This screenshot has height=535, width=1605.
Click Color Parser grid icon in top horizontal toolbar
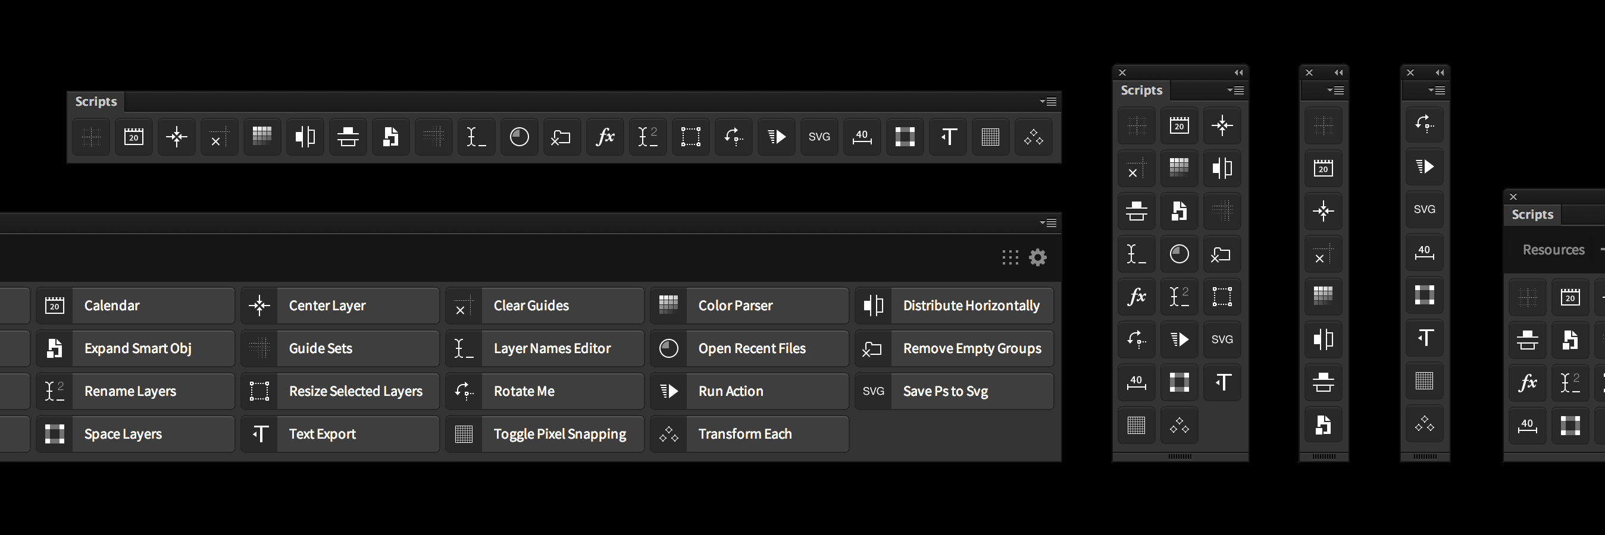[262, 137]
